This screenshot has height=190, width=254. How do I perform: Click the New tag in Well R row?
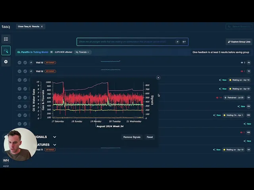[x=217, y=150]
